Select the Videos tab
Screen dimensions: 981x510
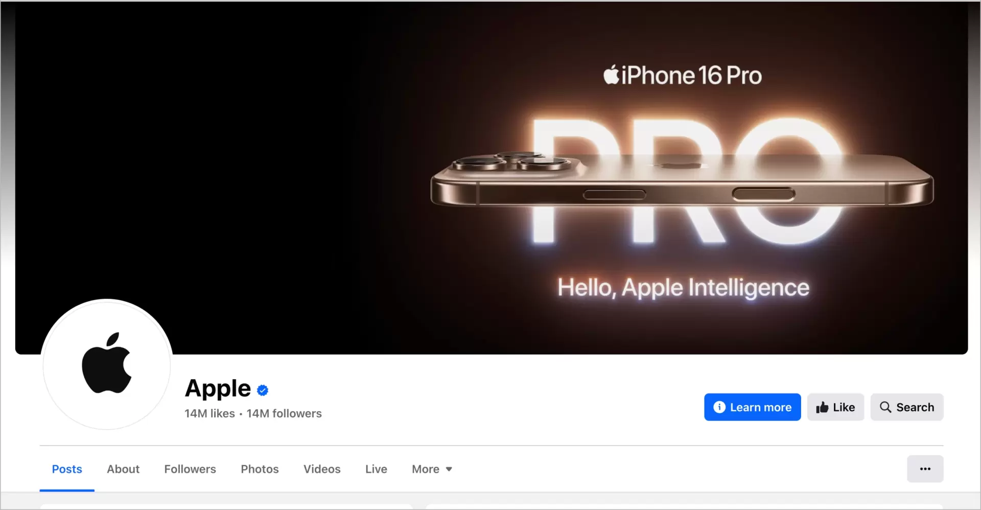322,469
